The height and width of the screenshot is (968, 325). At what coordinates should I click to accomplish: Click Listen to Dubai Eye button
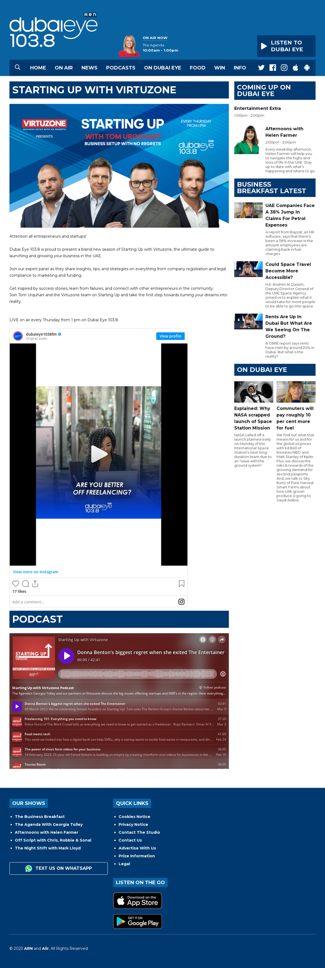click(286, 46)
